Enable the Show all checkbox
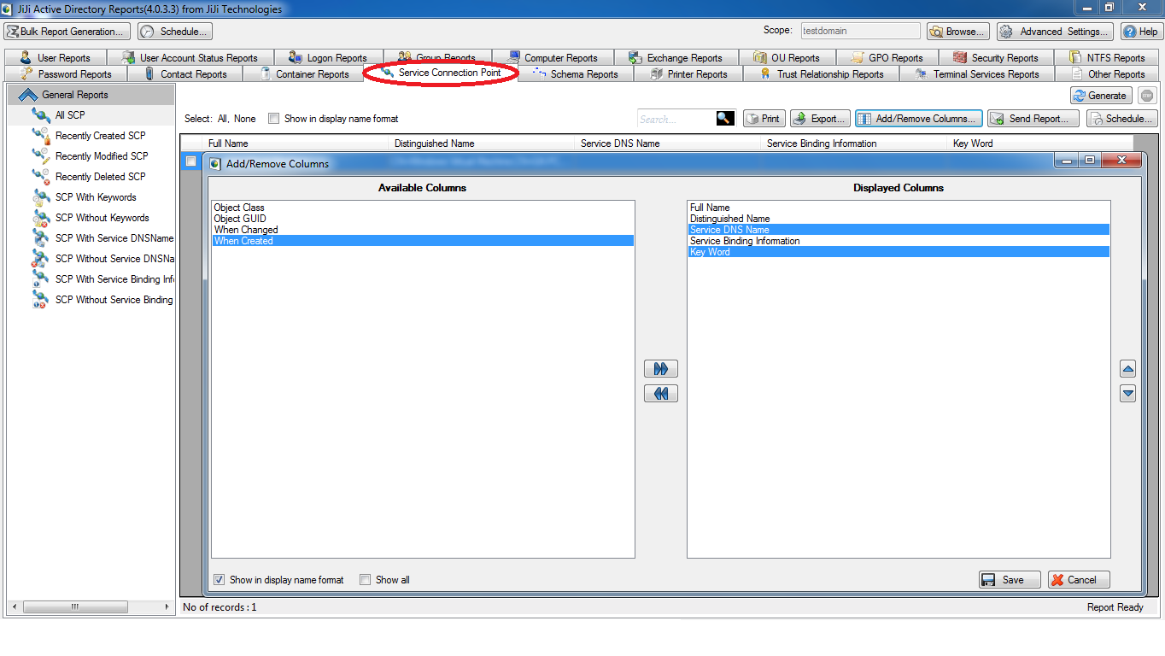This screenshot has height=656, width=1165. (366, 580)
